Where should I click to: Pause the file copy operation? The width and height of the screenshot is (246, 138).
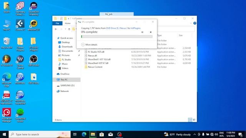pyautogui.click(x=142, y=32)
